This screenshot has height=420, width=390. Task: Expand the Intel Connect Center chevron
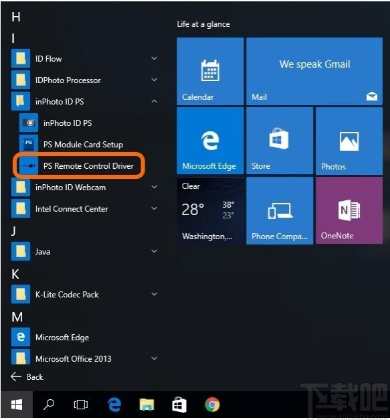coord(154,208)
